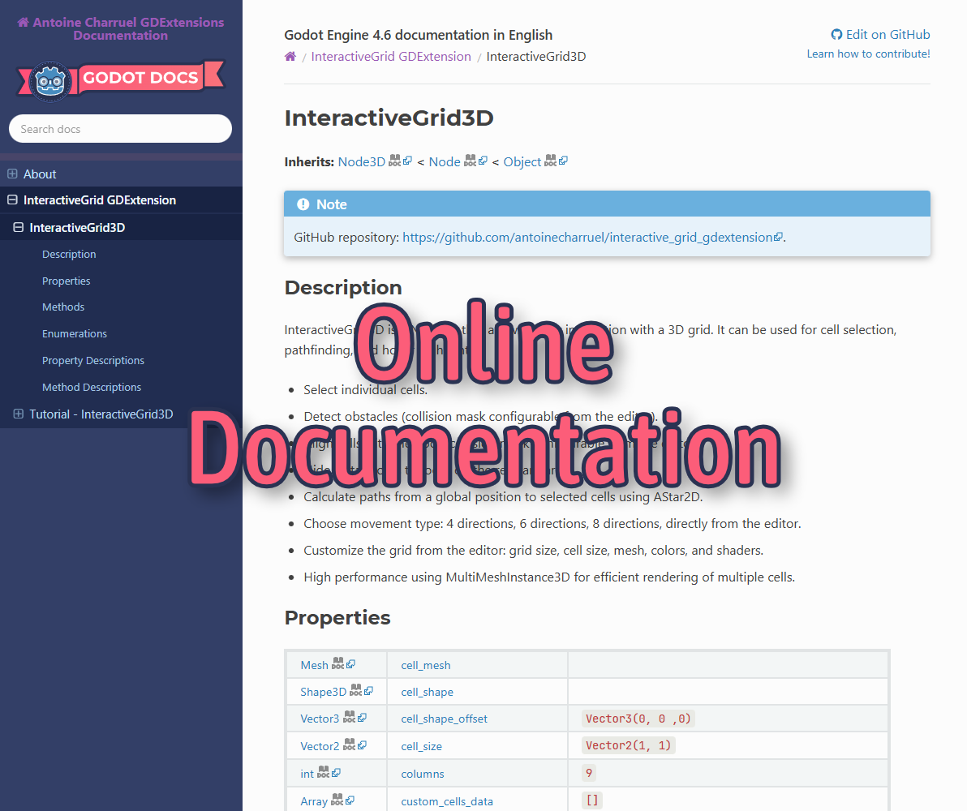This screenshot has height=811, width=967.
Task: Click Edit on GitHub link
Action: 881,35
